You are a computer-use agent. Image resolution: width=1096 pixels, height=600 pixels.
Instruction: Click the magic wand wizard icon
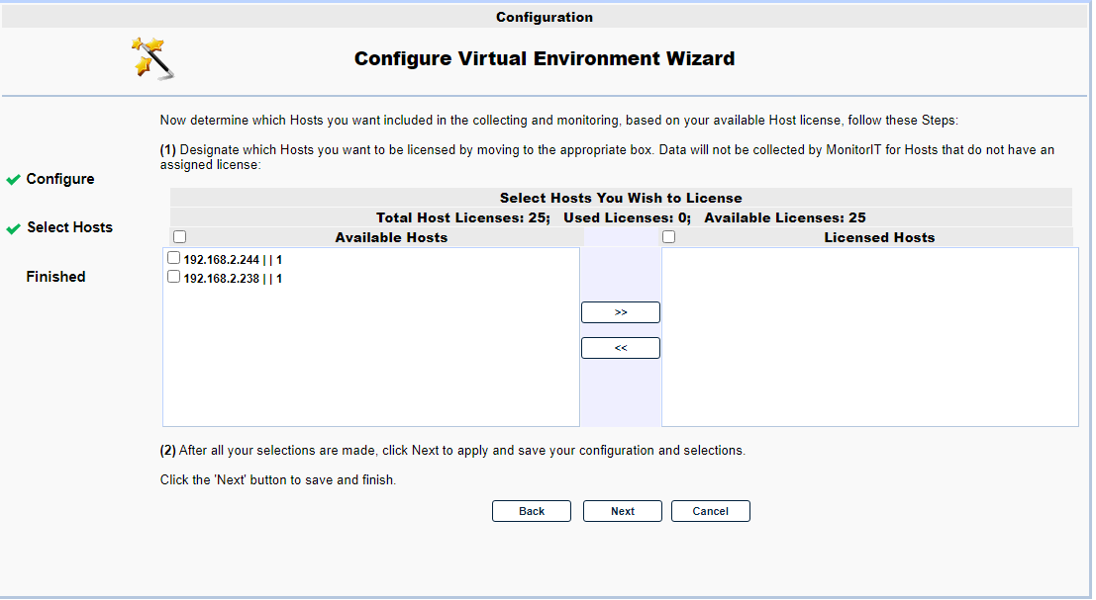click(153, 58)
